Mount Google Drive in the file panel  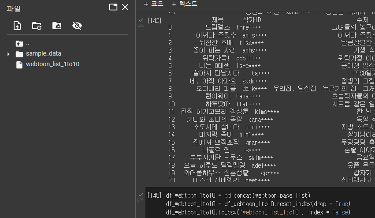tap(57, 26)
